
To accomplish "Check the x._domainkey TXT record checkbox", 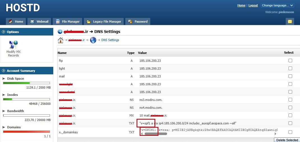I will 290,132.
